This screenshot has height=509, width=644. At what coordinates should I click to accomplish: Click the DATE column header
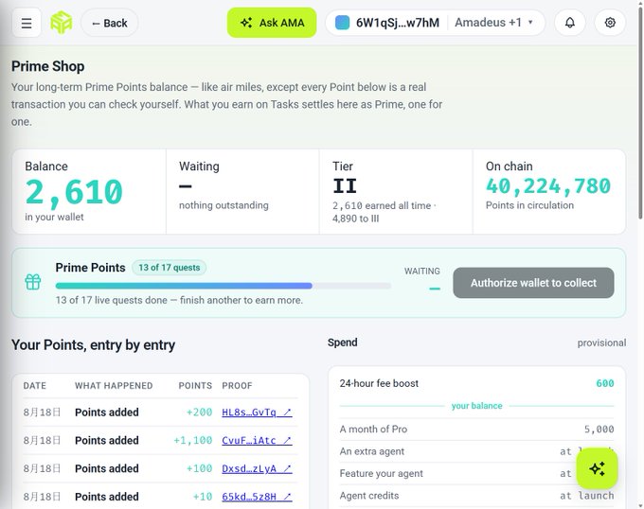(x=35, y=386)
